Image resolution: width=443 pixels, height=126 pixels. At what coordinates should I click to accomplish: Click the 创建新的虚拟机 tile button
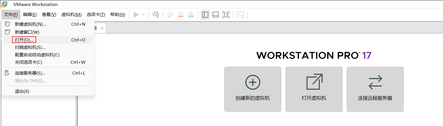click(x=253, y=89)
